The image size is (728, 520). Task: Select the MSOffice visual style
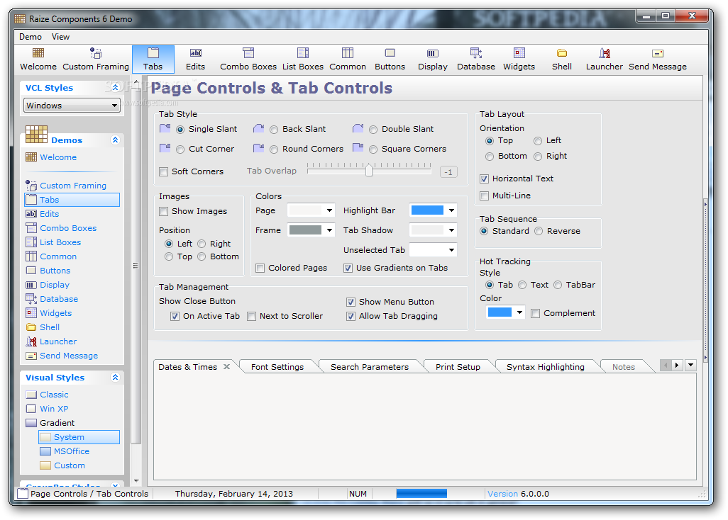click(72, 451)
